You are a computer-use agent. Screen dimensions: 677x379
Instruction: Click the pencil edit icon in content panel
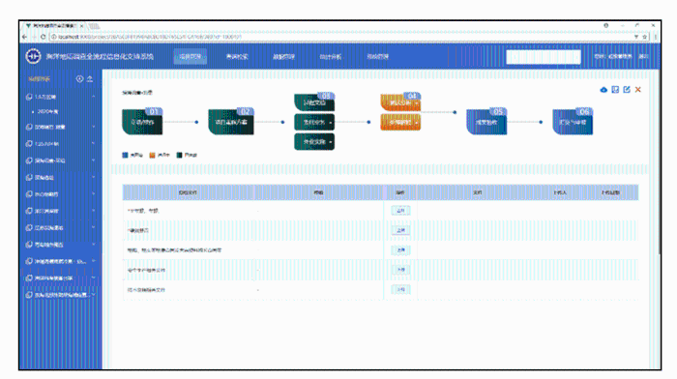(627, 90)
